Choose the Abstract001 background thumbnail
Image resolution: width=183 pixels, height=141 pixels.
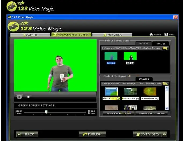pos(111,91)
